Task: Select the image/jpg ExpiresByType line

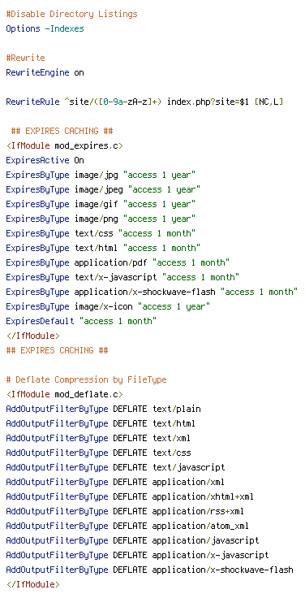Action: point(101,175)
